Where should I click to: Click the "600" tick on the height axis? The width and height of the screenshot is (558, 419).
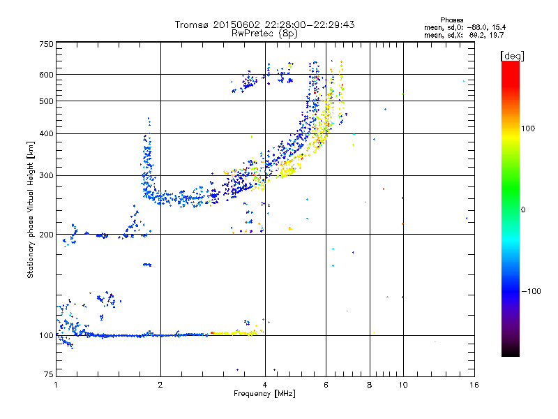46,75
